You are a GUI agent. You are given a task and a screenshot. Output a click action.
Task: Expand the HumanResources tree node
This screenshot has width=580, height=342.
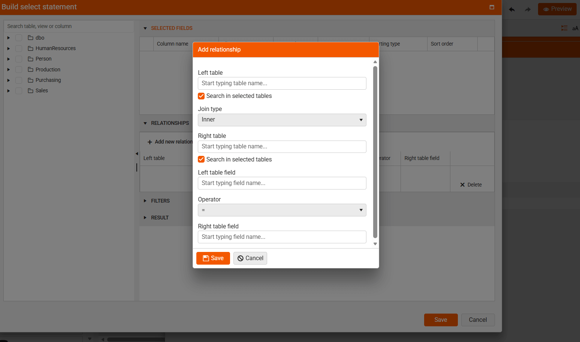9,48
